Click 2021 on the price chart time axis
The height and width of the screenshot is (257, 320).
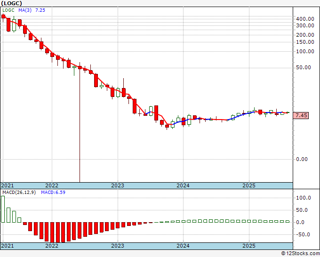pyautogui.click(x=8, y=185)
